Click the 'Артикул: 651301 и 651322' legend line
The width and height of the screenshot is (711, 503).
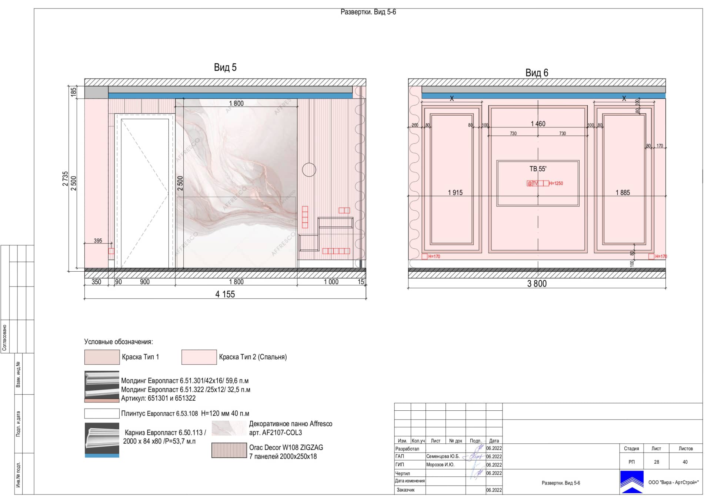[158, 398]
